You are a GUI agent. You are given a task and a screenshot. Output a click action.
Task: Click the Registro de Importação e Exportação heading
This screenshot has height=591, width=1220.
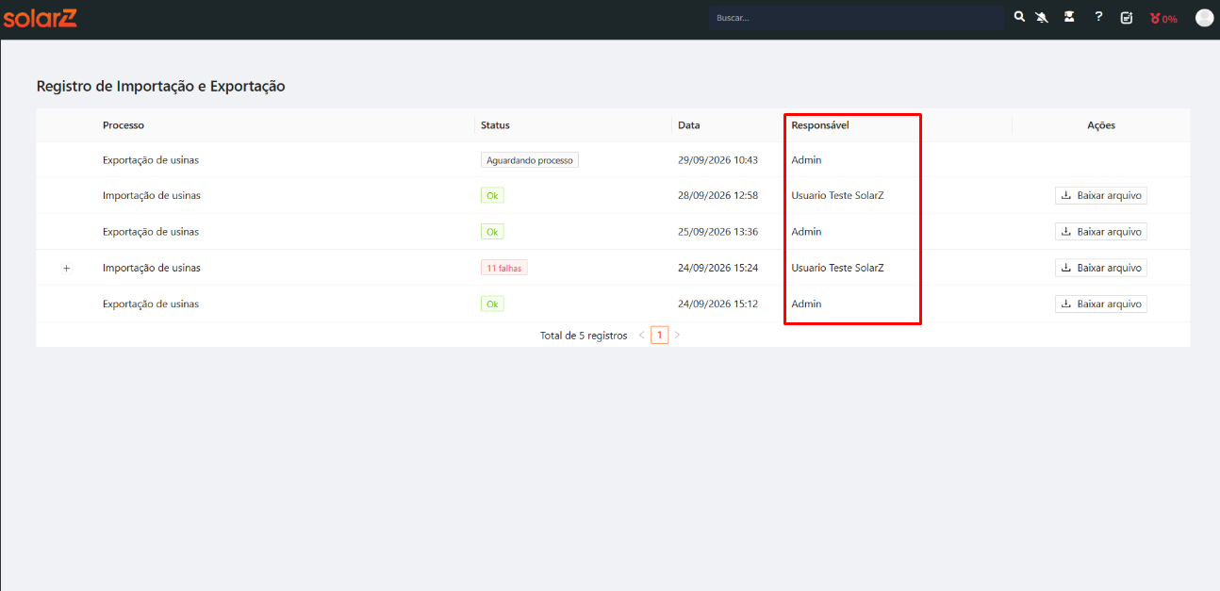pyautogui.click(x=160, y=86)
